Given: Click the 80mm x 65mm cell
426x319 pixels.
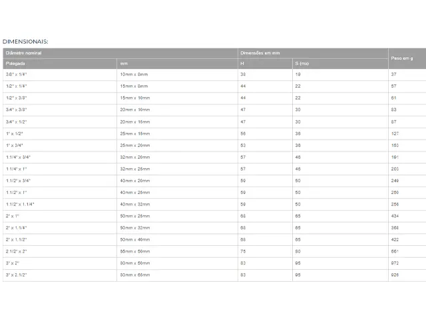Looking at the screenshot, I should pos(178,275).
